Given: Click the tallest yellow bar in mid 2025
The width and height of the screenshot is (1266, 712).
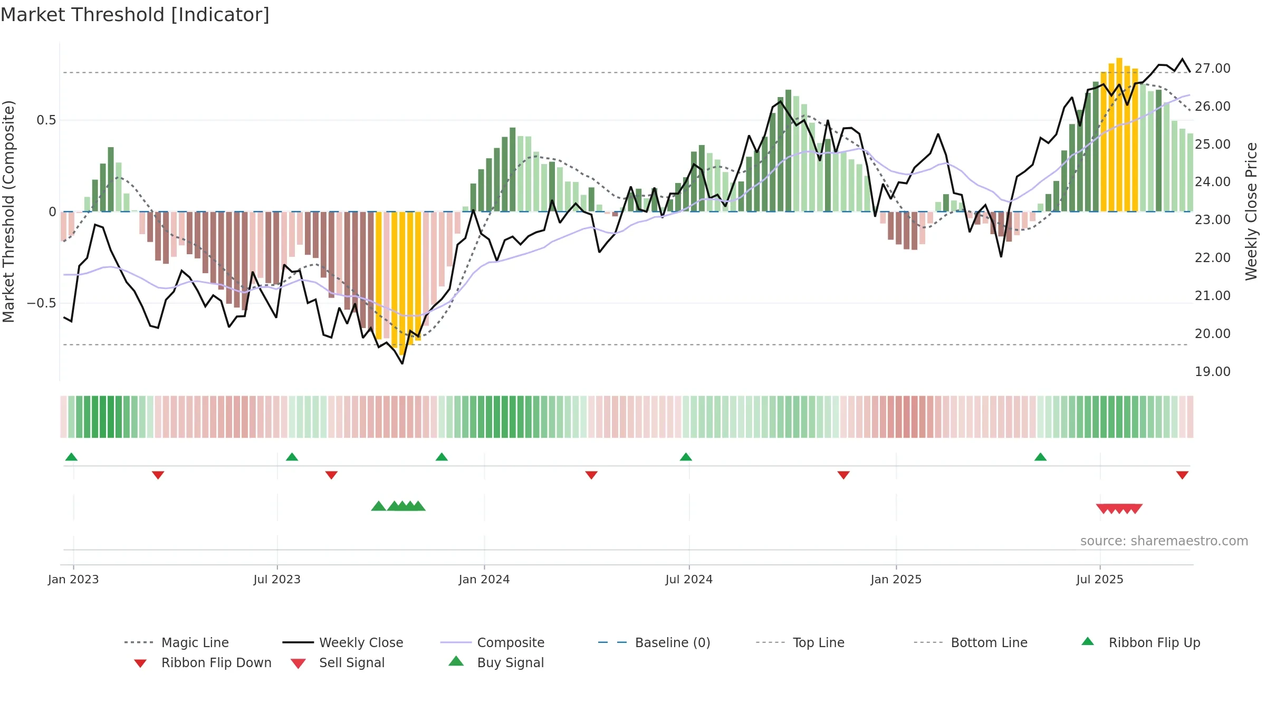Looking at the screenshot, I should [x=1119, y=134].
